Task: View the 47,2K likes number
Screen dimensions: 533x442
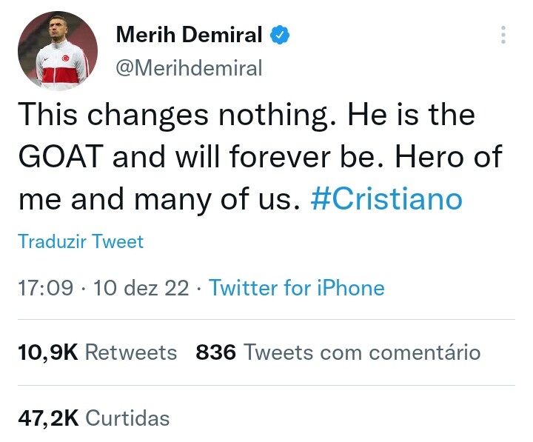Action: (x=47, y=418)
